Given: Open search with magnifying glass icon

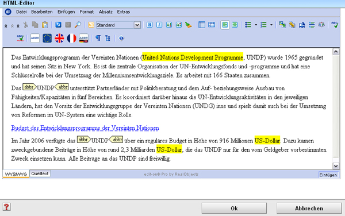Looking at the screenshot, I should (x=78, y=25).
